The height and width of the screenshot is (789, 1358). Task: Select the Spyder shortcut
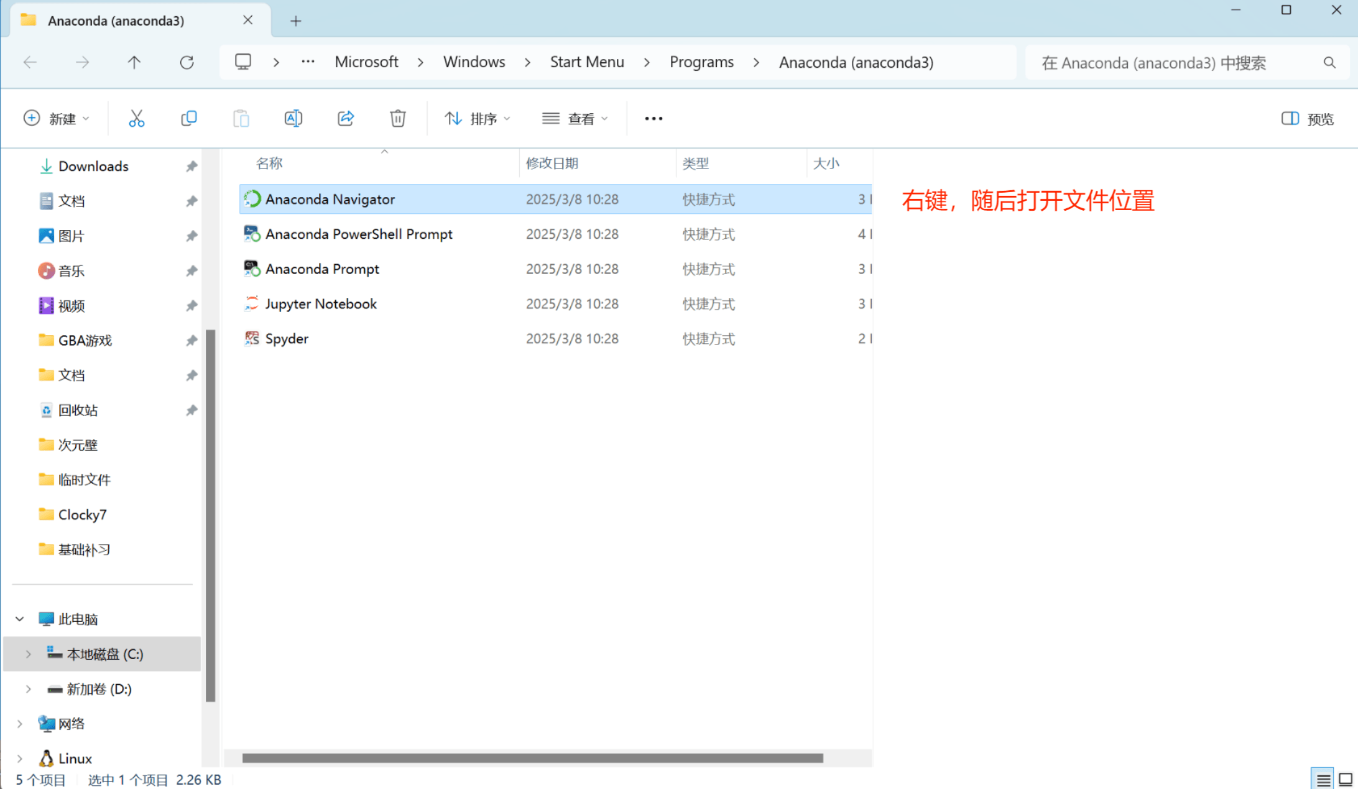coord(287,339)
